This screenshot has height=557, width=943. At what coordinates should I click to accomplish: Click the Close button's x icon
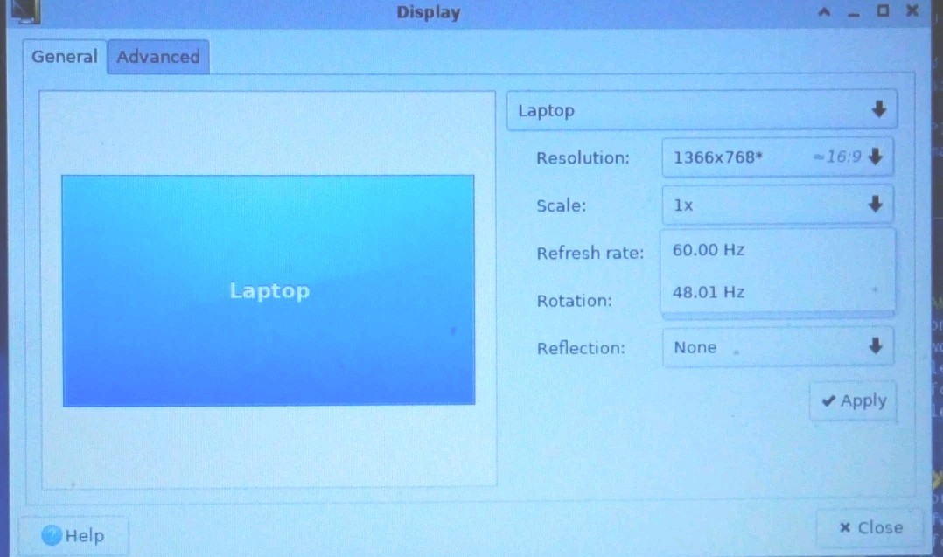[845, 527]
